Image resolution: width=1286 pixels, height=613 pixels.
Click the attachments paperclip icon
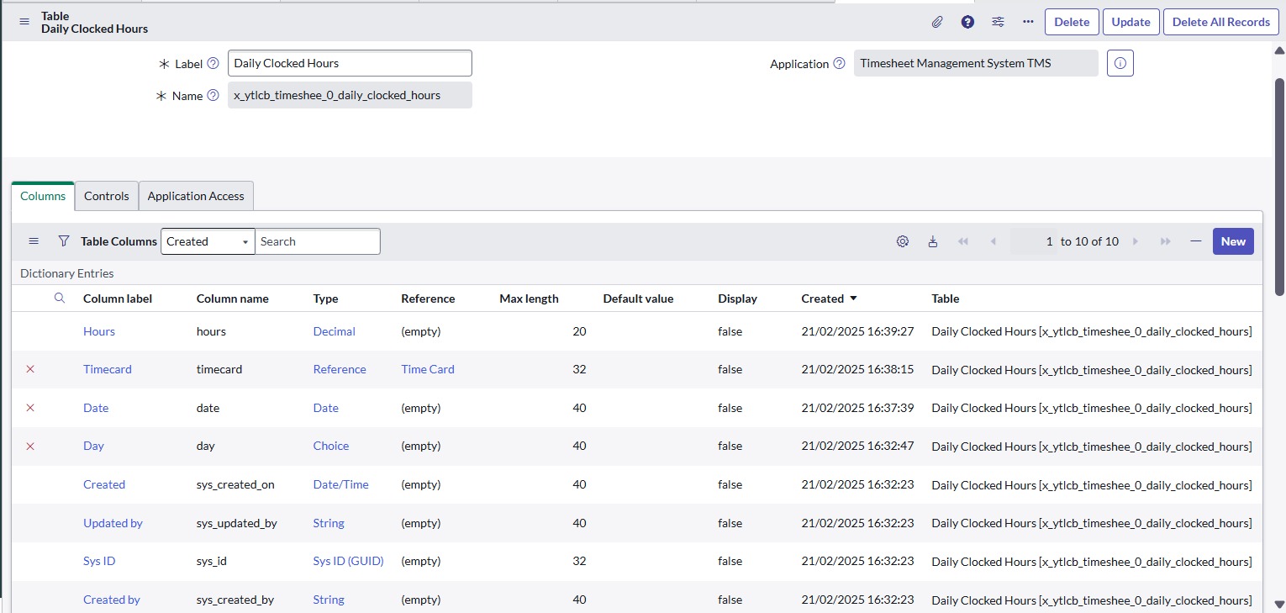937,22
